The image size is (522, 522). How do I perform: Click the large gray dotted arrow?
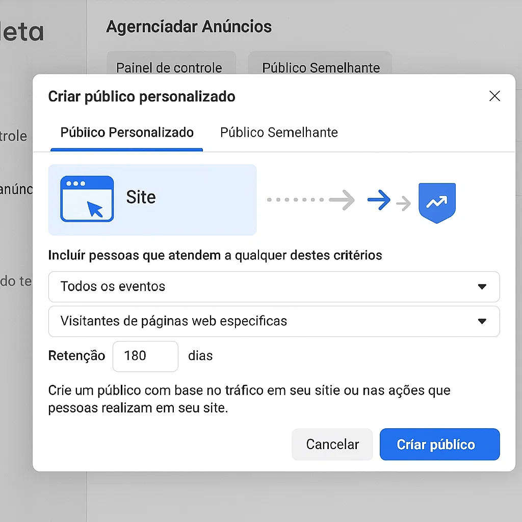(x=310, y=200)
